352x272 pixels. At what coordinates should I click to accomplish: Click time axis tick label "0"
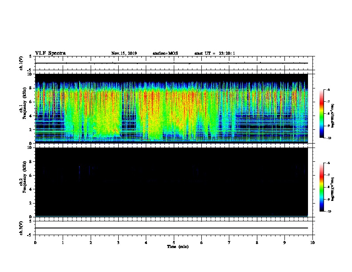click(35, 243)
